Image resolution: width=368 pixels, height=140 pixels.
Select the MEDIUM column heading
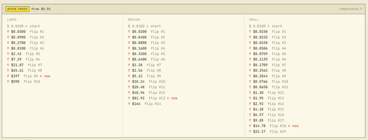tap(134, 20)
